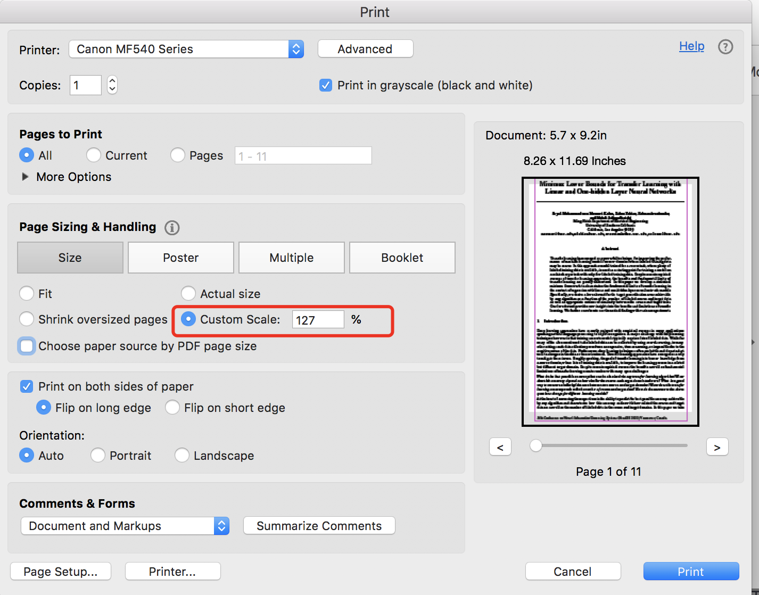Select Flip on short edge
The width and height of the screenshot is (759, 595).
[x=172, y=408]
